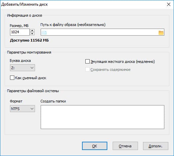Click the Доступно 11562 МБ text

29,40
